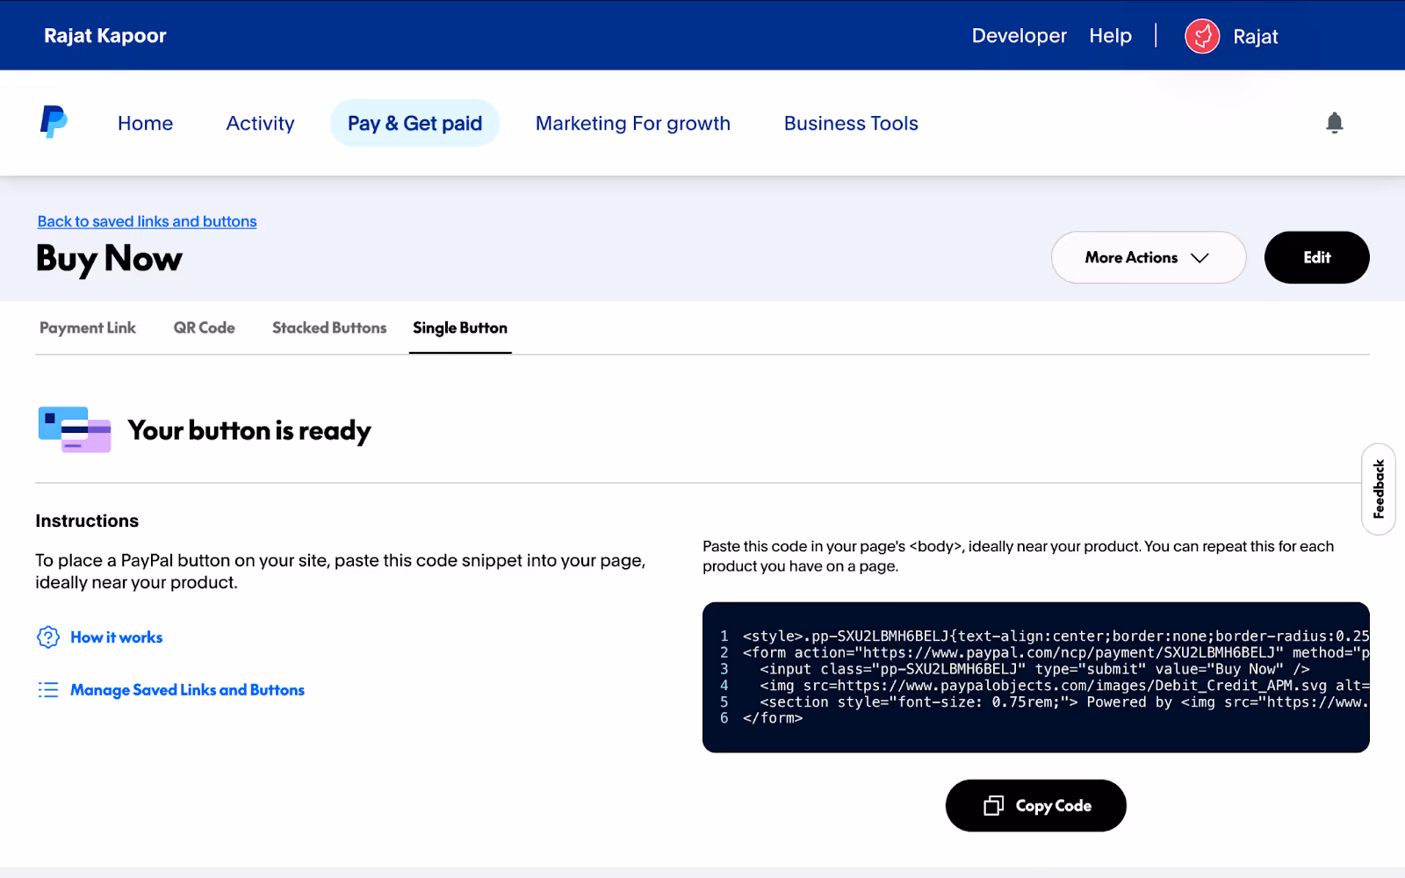Click the Instructions heading text

[x=87, y=521]
